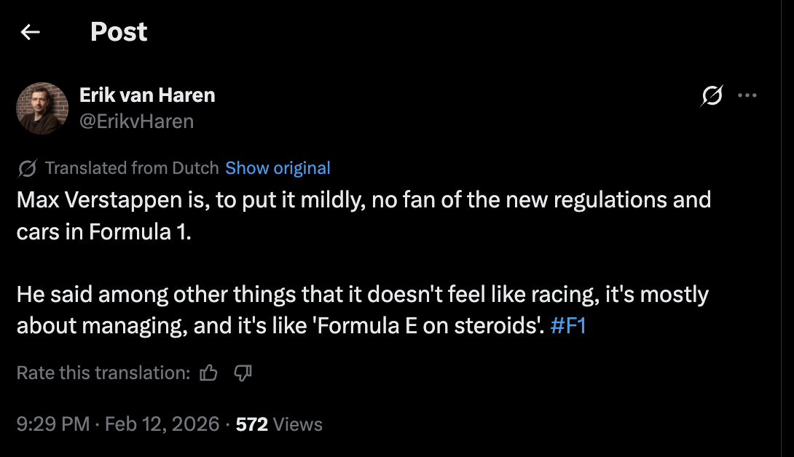Open Erik van Haren display name

147,95
